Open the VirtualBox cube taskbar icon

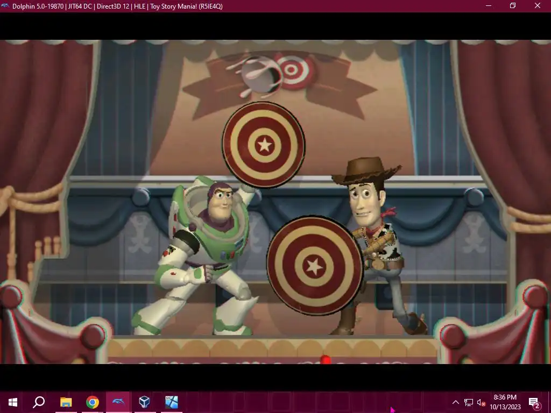145,402
